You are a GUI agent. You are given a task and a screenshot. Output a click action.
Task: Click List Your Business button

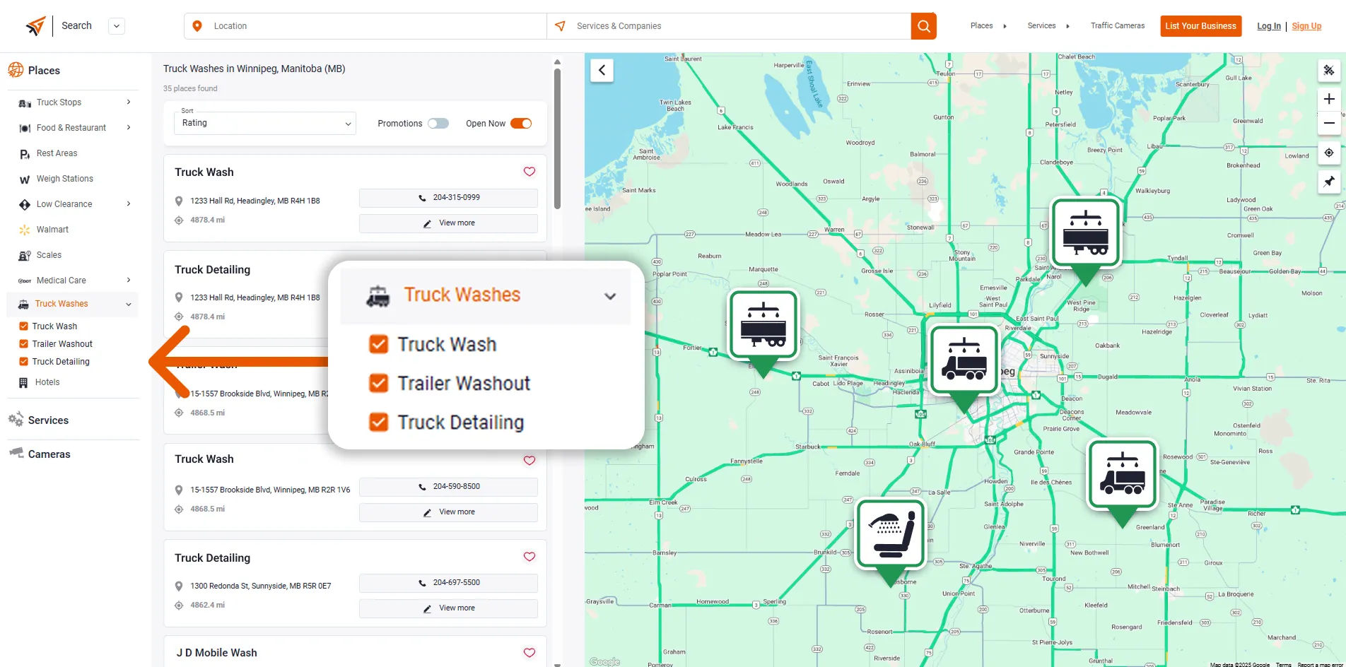(x=1200, y=26)
